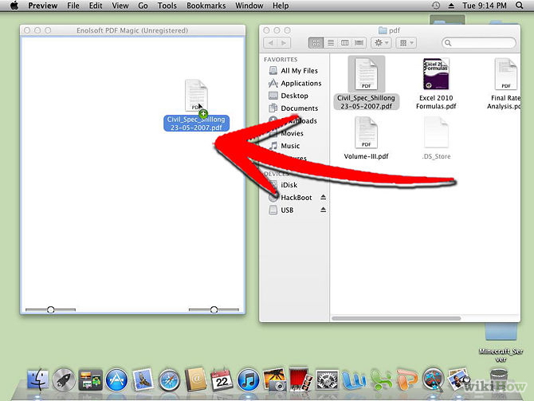Viewport: 534px width, 401px height.
Task: Click the Finder Back button
Action: point(272,41)
